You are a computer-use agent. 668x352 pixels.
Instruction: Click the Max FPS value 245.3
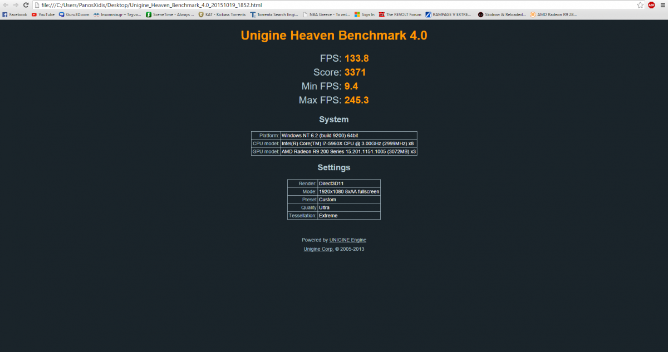[357, 100]
